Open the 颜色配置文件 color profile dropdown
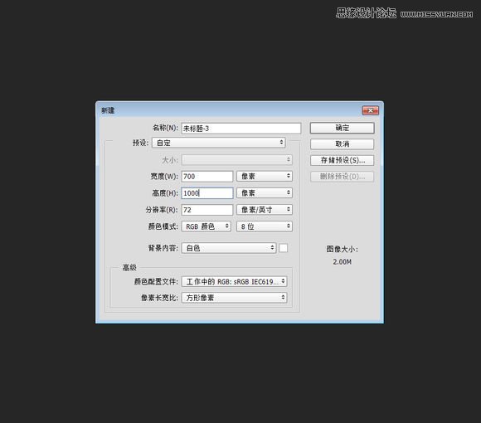The height and width of the screenshot is (423, 481). point(235,281)
